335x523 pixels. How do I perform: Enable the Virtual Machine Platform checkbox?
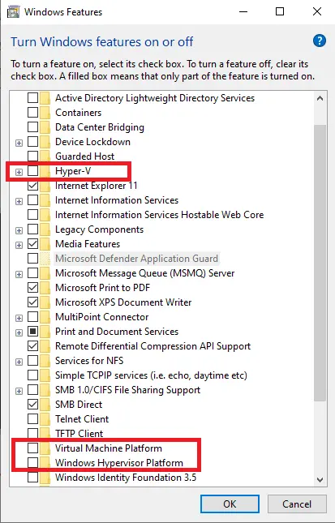tap(32, 448)
